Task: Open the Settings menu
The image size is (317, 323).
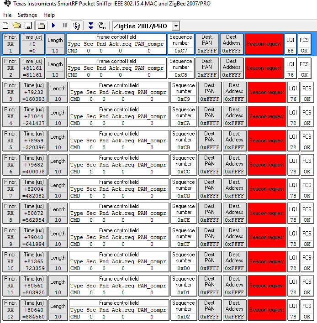Action: (x=27, y=15)
